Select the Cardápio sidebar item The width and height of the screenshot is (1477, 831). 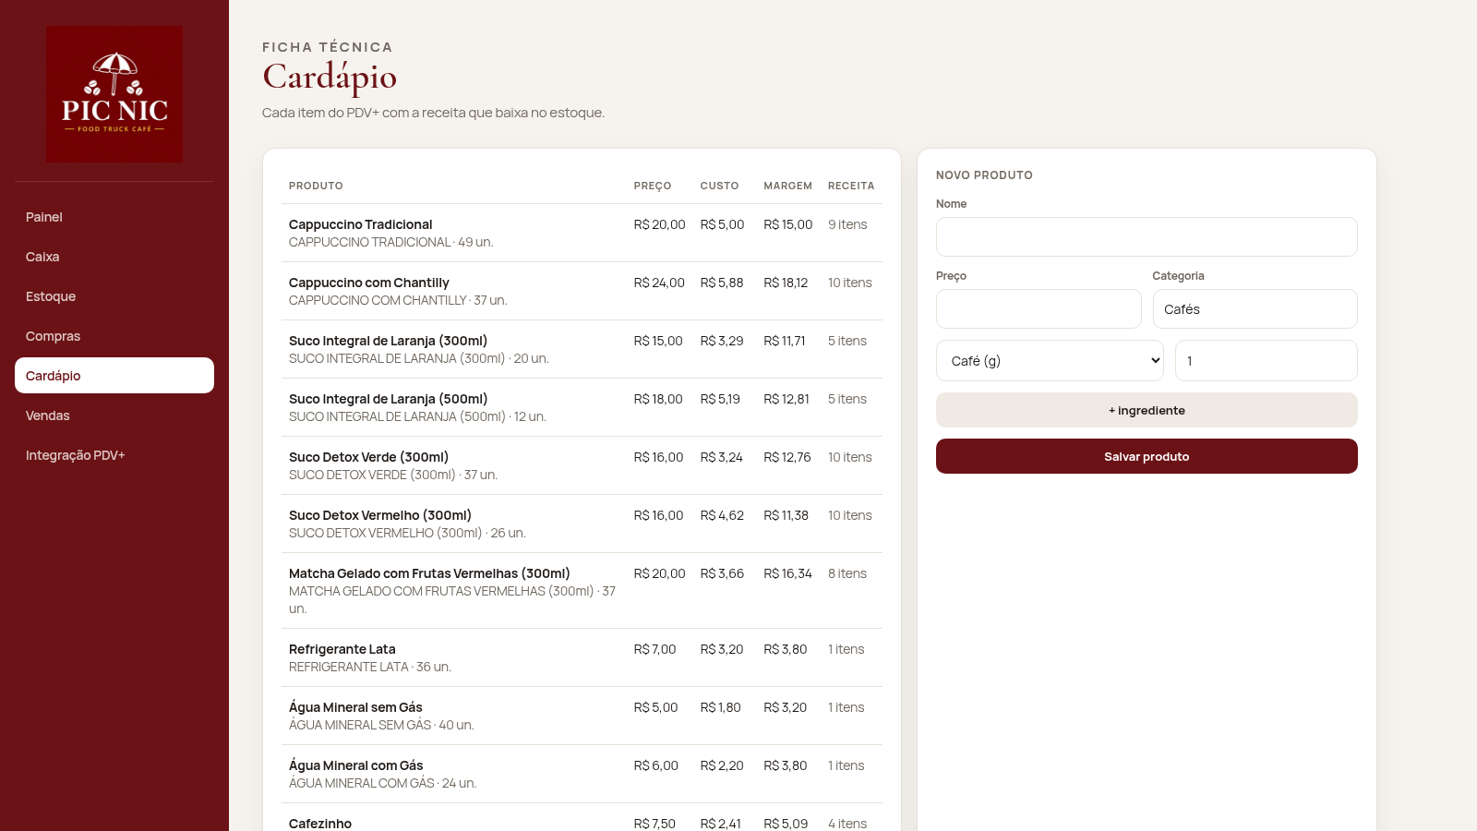click(x=114, y=376)
